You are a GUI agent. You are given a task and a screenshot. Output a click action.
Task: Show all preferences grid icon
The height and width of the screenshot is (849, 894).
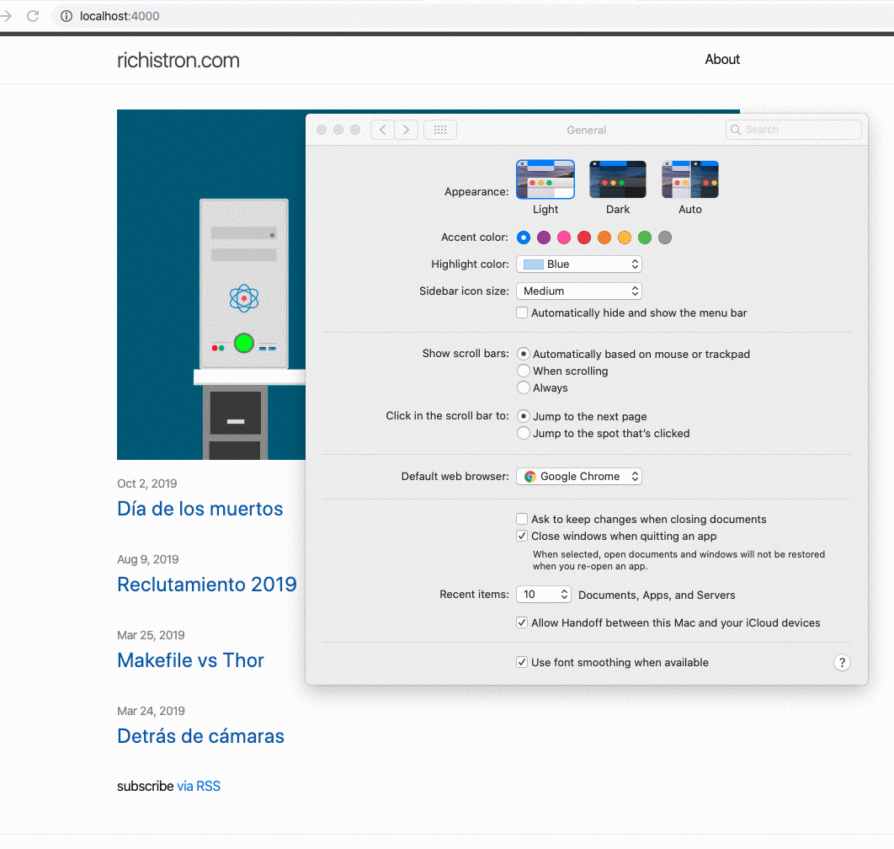[x=440, y=130]
